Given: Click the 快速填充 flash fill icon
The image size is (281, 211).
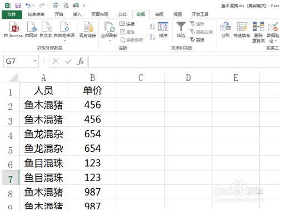Looking at the screenshot, I should tap(242, 27).
